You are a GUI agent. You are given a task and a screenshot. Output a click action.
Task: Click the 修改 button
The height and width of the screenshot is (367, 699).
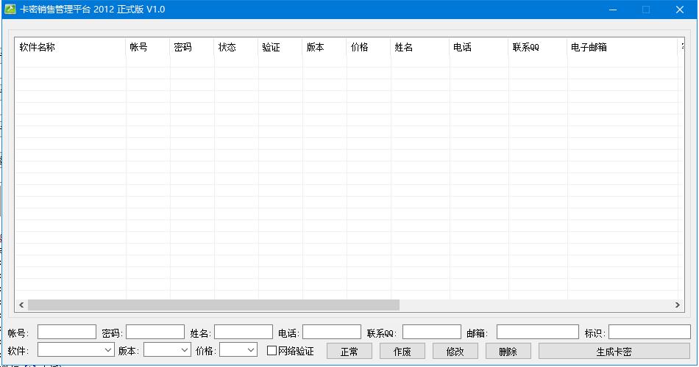[x=455, y=352]
